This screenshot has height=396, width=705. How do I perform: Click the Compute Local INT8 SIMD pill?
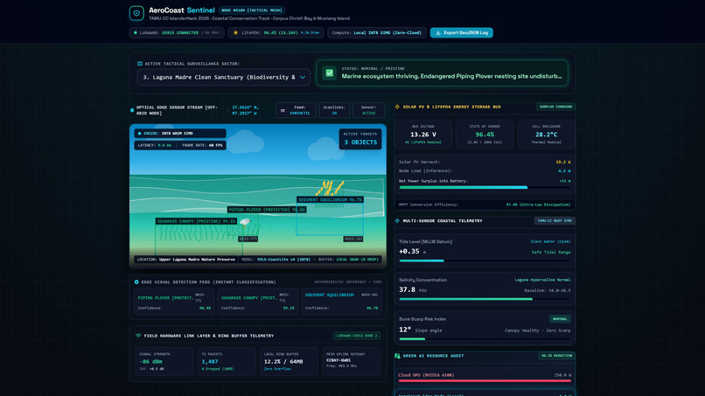(377, 33)
